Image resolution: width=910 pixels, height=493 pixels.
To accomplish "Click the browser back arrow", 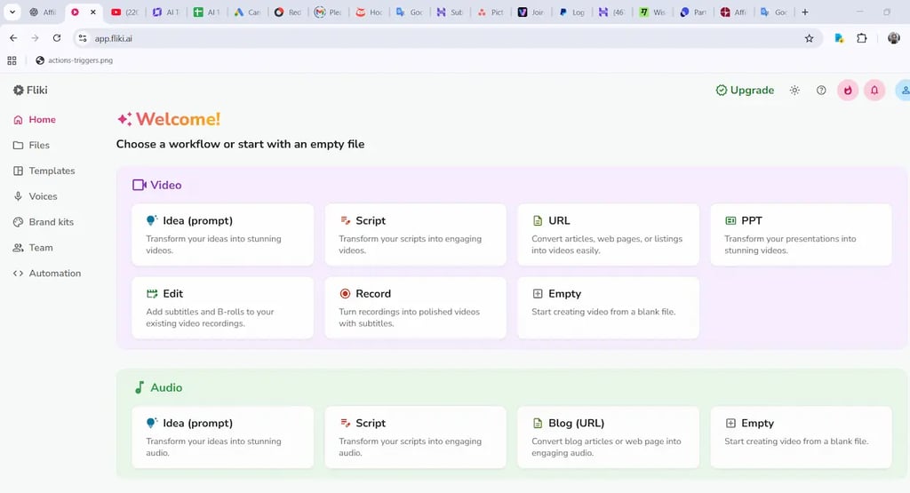I will tap(13, 38).
